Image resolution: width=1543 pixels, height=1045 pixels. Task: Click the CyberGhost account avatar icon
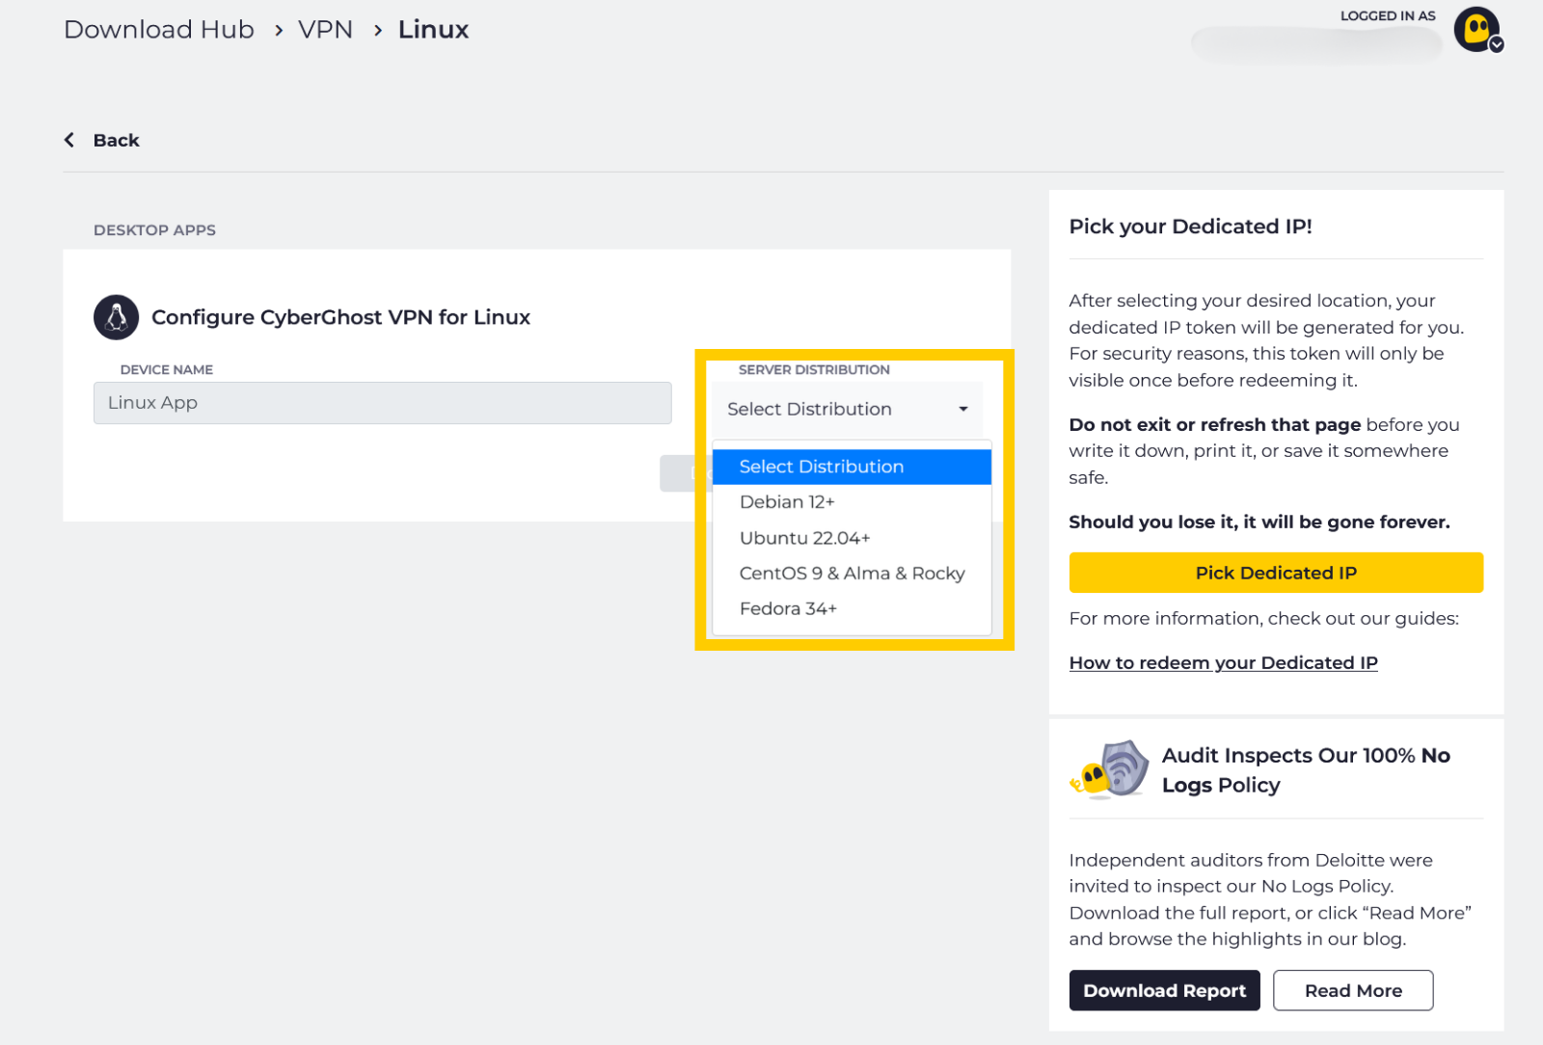click(1476, 30)
